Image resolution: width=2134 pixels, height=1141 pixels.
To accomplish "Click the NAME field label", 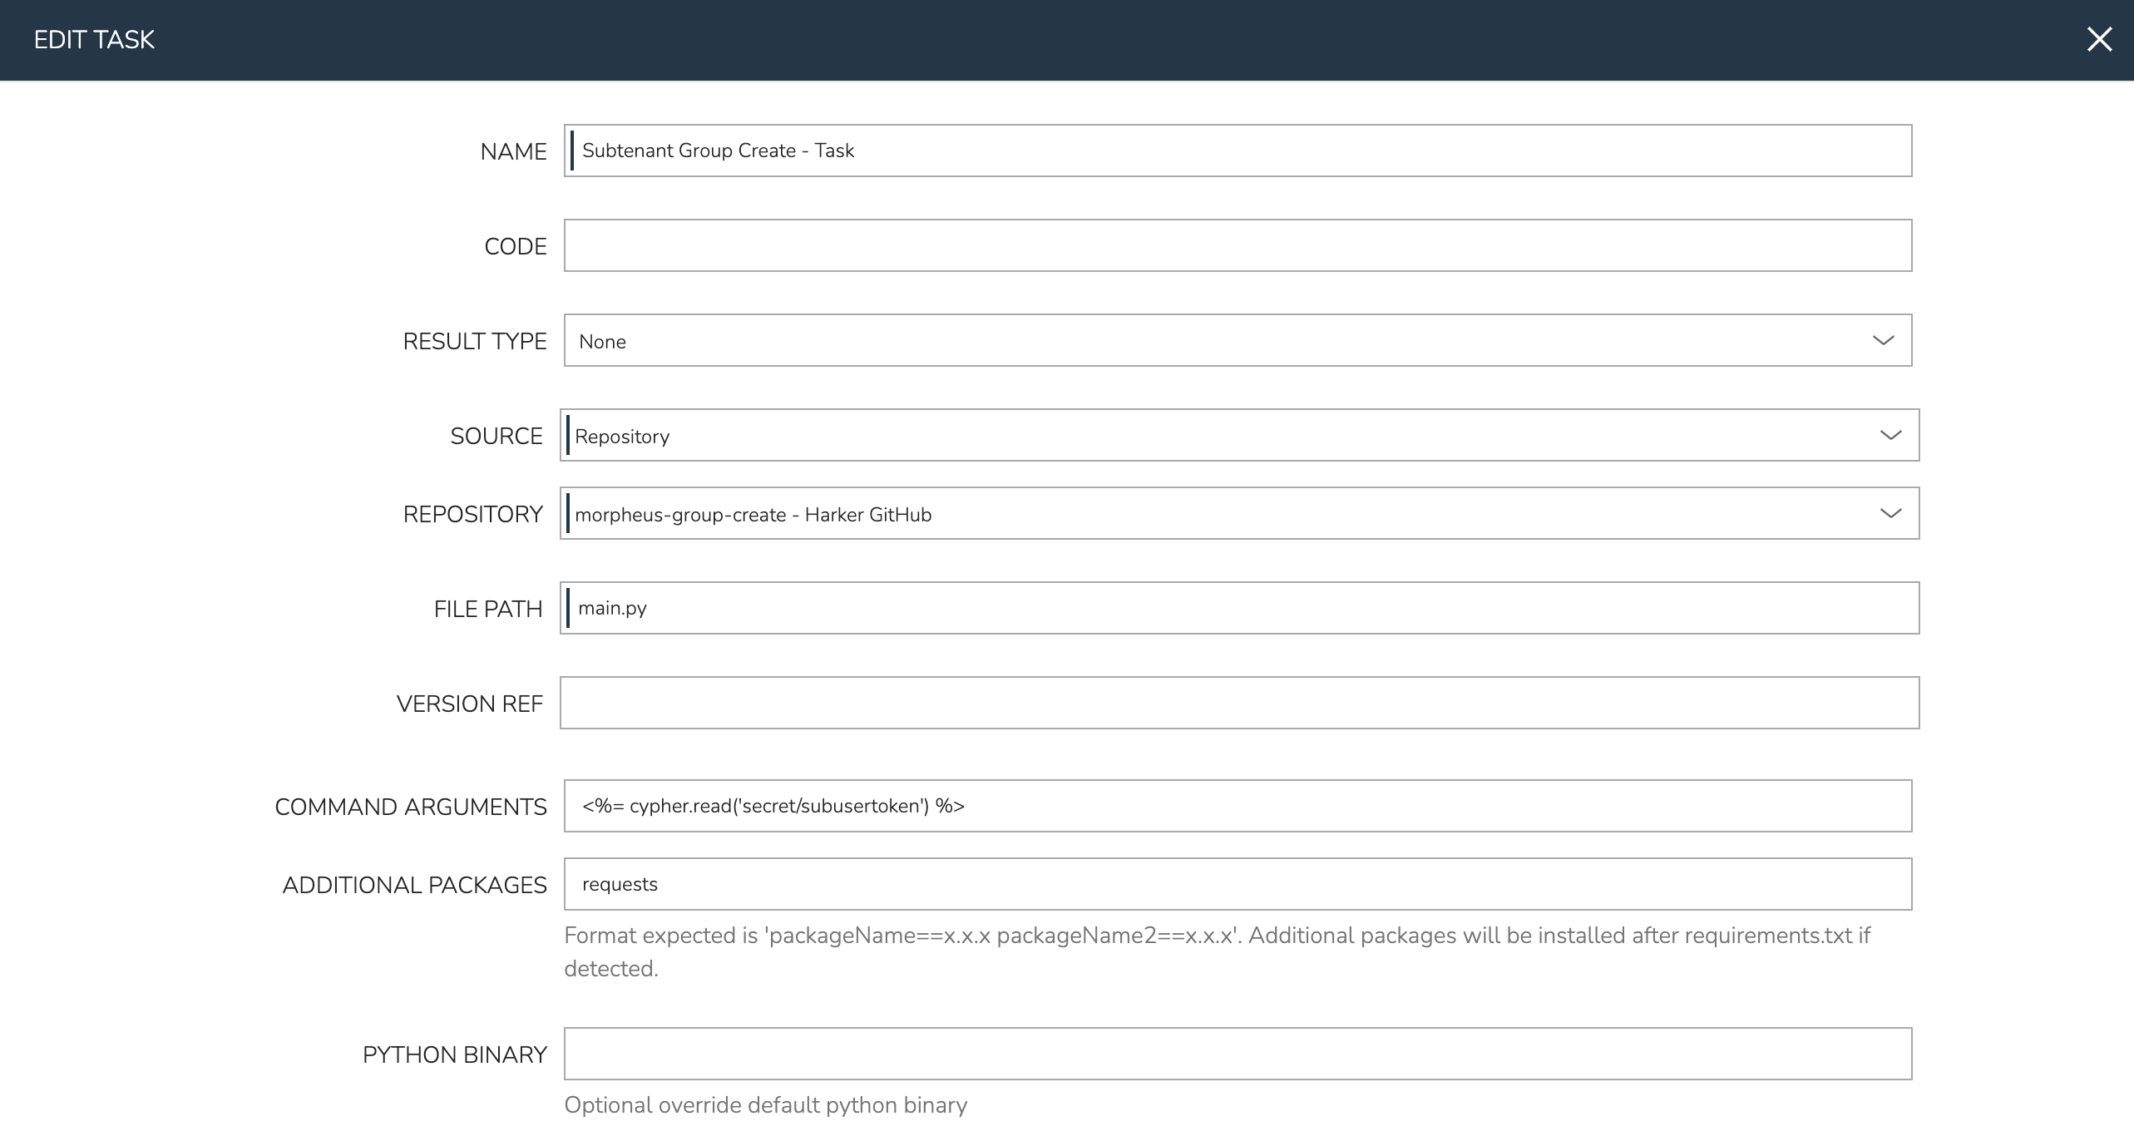I will 513,151.
